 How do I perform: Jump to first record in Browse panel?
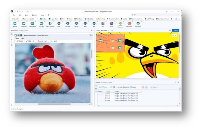pos(30,41)
